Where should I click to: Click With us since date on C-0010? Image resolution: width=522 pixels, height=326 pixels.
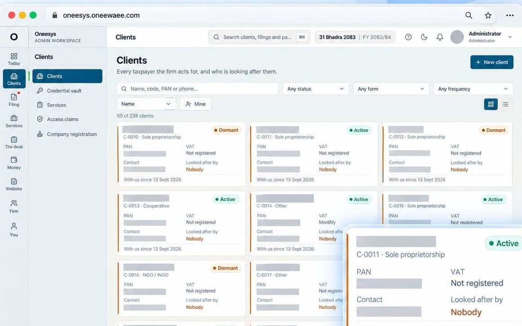(152, 180)
